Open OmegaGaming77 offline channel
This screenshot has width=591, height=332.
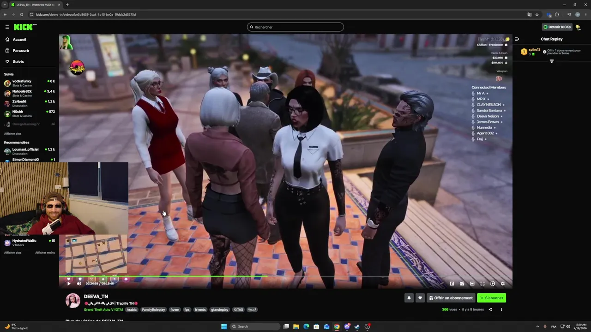point(30,124)
